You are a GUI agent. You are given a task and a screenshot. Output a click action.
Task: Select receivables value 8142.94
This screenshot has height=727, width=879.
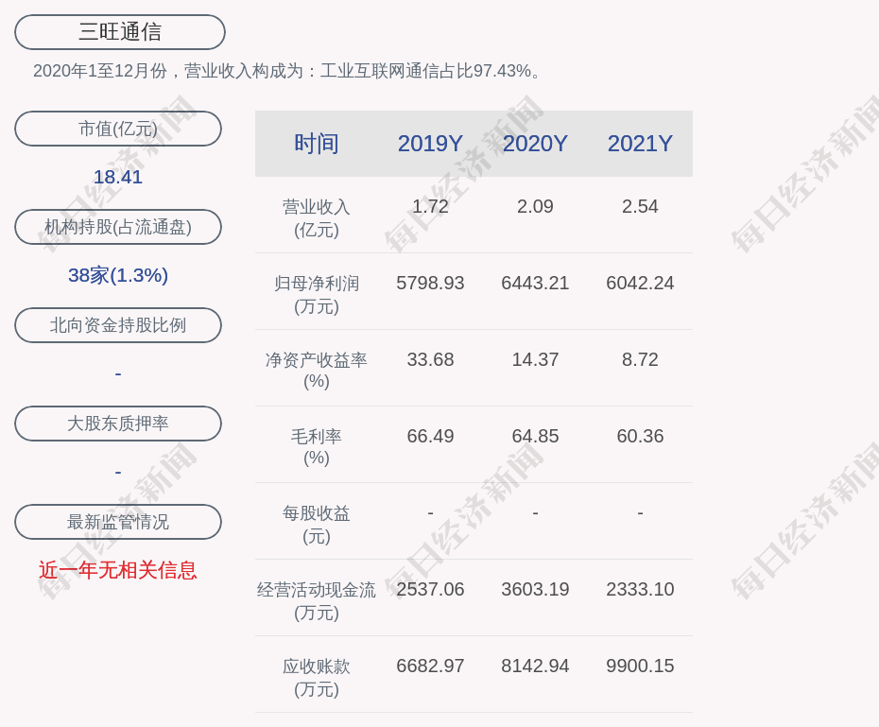[x=535, y=666]
